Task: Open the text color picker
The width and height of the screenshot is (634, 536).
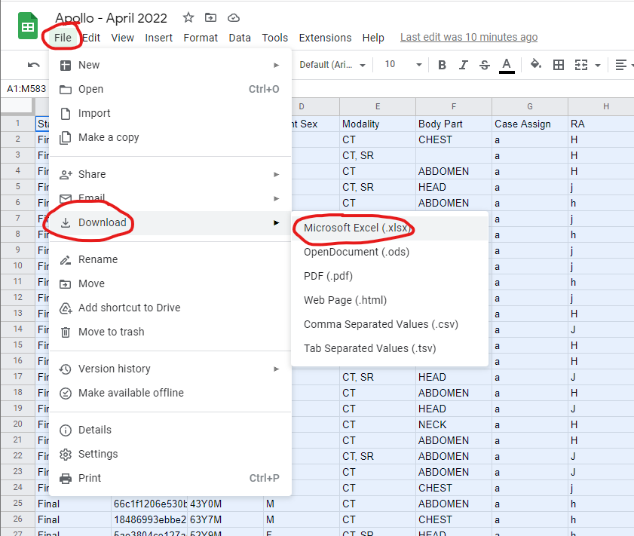Action: (507, 66)
